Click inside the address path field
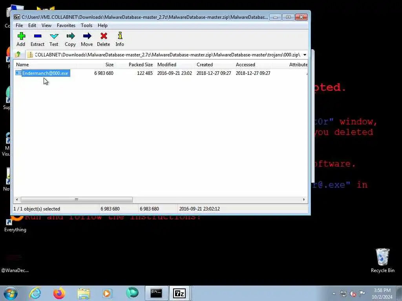Screen dimensions: 402x301 click(x=164, y=55)
